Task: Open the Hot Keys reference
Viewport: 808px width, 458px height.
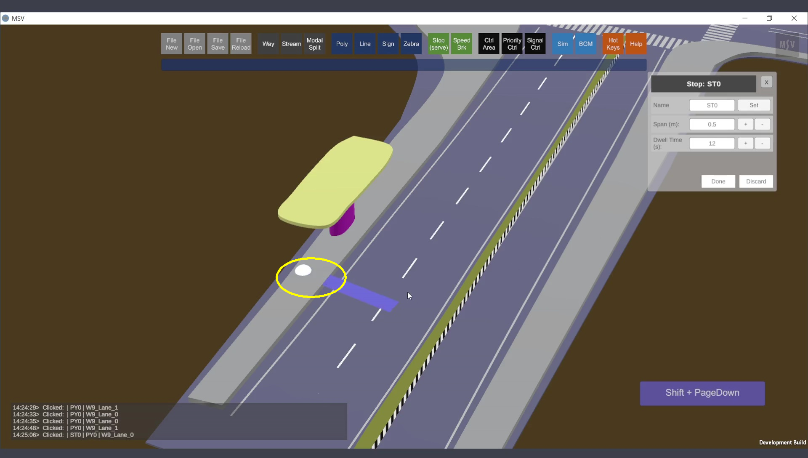Action: click(613, 44)
